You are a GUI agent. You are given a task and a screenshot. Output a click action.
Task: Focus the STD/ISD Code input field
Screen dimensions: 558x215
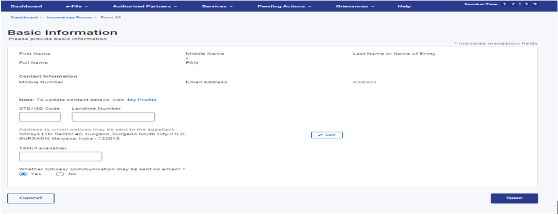(40, 117)
